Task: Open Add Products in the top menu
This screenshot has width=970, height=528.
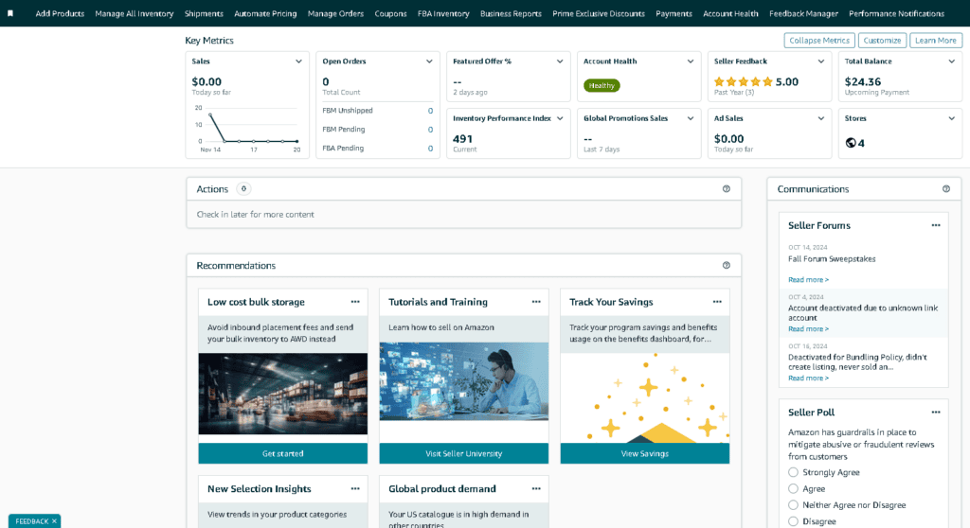Action: coord(60,13)
